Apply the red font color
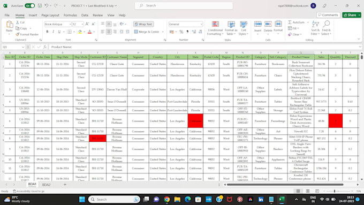 click(x=89, y=32)
